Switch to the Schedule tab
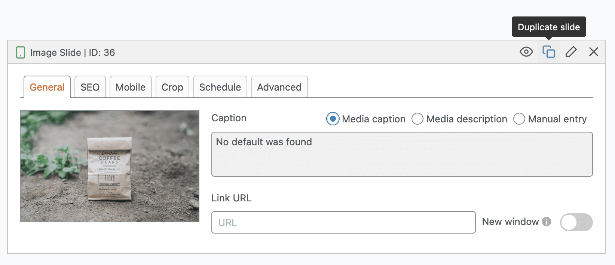Viewport: 615px width, 265px height. point(220,87)
